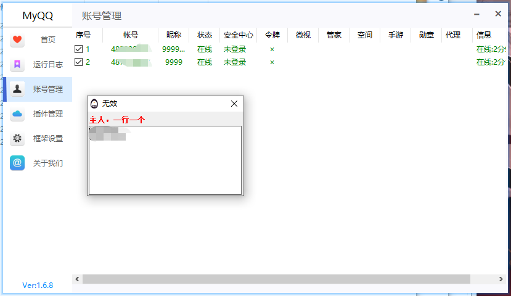The height and width of the screenshot is (296, 511).
Task: Click the 账号管理 page heading
Action: 102,15
